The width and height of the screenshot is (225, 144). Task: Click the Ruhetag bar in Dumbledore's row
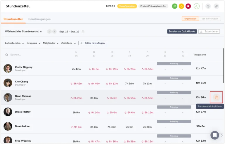pyautogui.click(x=174, y=122)
